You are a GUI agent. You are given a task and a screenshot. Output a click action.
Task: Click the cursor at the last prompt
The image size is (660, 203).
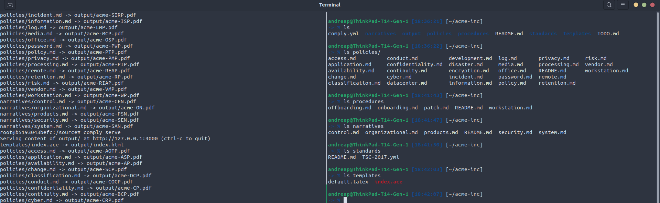(x=345, y=200)
